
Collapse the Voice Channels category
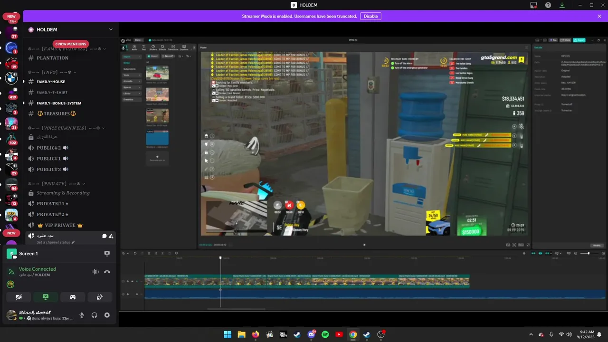click(x=66, y=128)
